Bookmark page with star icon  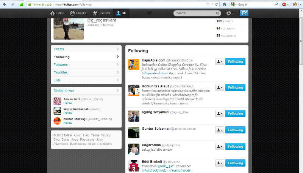pos(208,5)
